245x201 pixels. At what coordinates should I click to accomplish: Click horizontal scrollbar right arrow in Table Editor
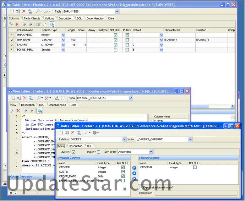pyautogui.click(x=232, y=106)
